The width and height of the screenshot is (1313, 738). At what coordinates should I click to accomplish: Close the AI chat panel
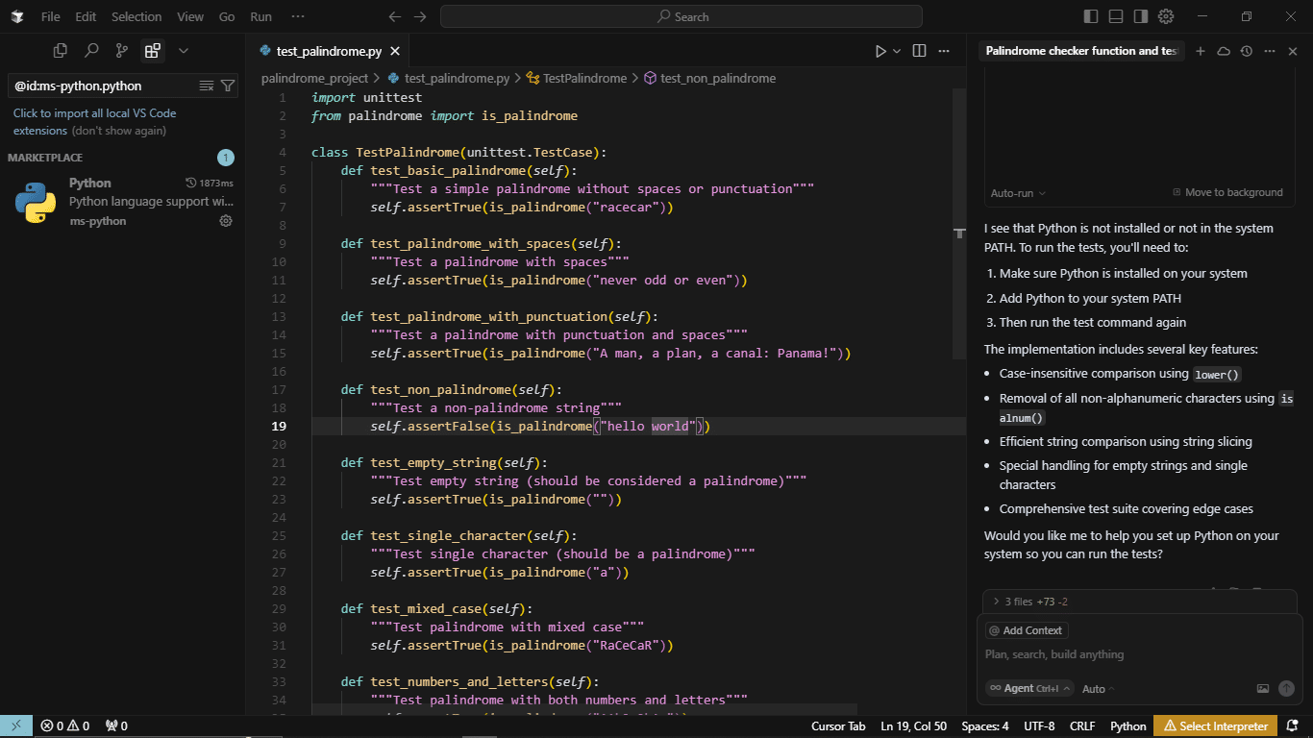(1293, 51)
